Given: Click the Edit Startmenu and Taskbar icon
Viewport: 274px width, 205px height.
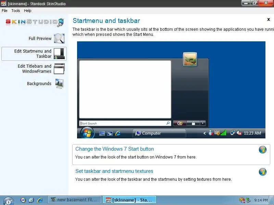Looking at the screenshot, I should click(x=59, y=54).
